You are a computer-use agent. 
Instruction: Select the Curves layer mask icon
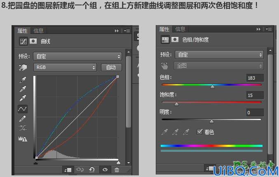click(x=33, y=41)
